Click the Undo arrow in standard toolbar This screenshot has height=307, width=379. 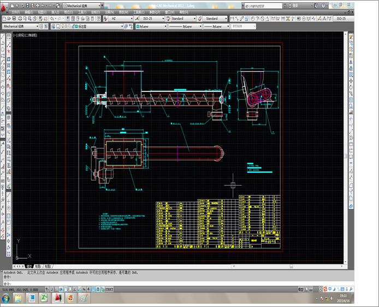point(52,19)
